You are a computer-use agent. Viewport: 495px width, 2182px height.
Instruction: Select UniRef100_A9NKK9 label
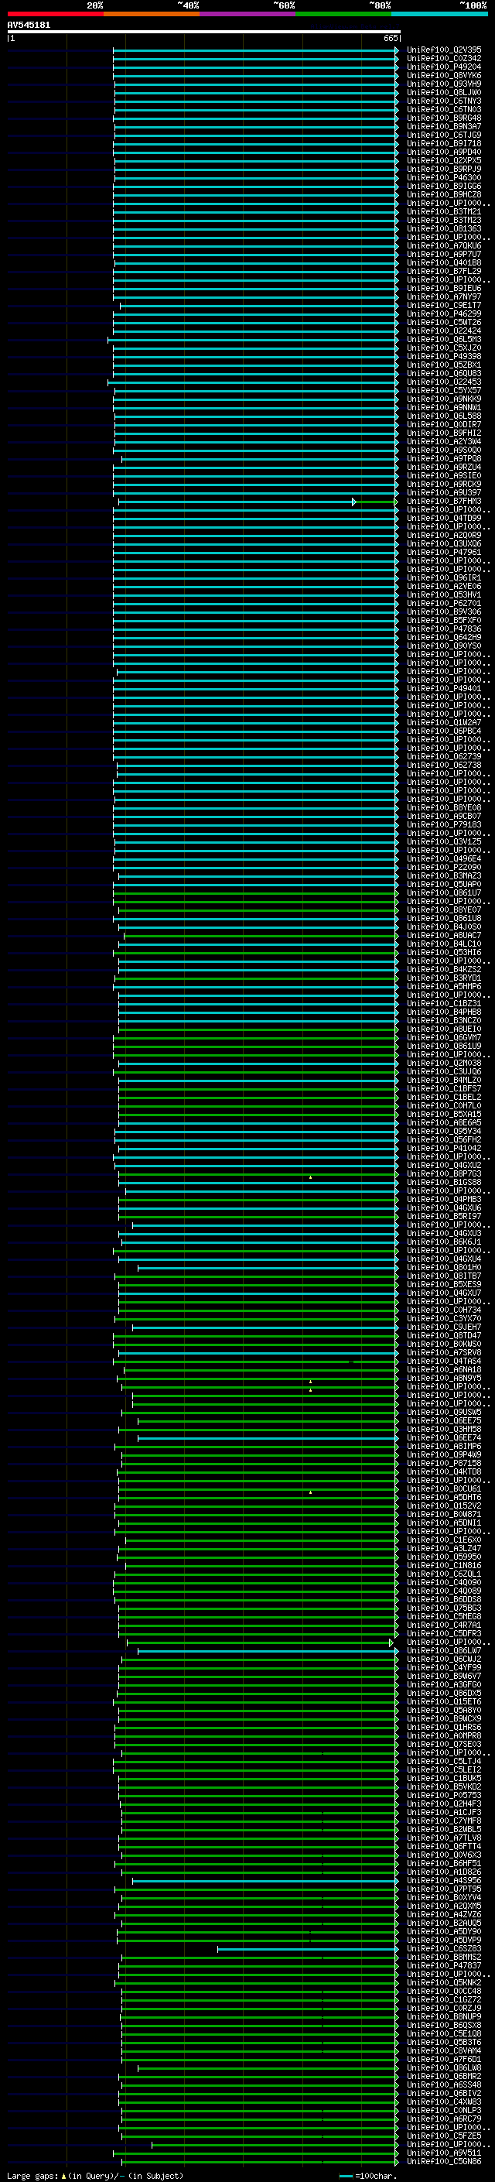coord(443,399)
